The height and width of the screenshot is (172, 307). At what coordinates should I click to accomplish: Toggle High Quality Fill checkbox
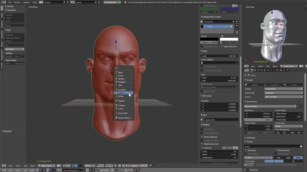pos(222,46)
